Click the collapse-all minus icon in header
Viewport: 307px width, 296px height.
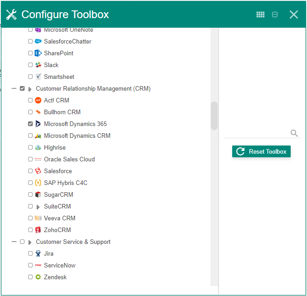(275, 15)
